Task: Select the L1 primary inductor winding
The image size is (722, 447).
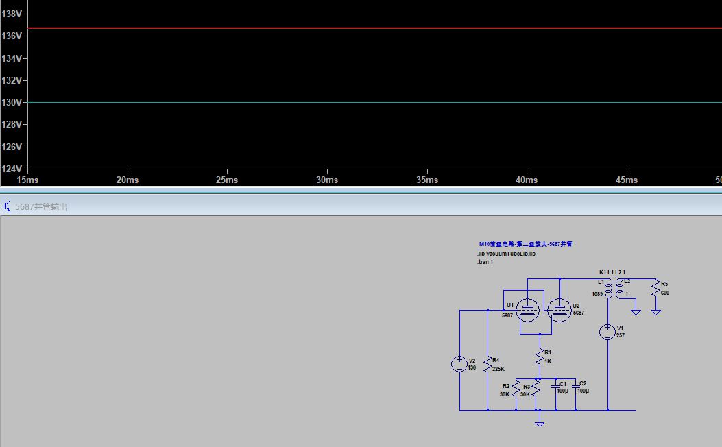Action: click(609, 289)
